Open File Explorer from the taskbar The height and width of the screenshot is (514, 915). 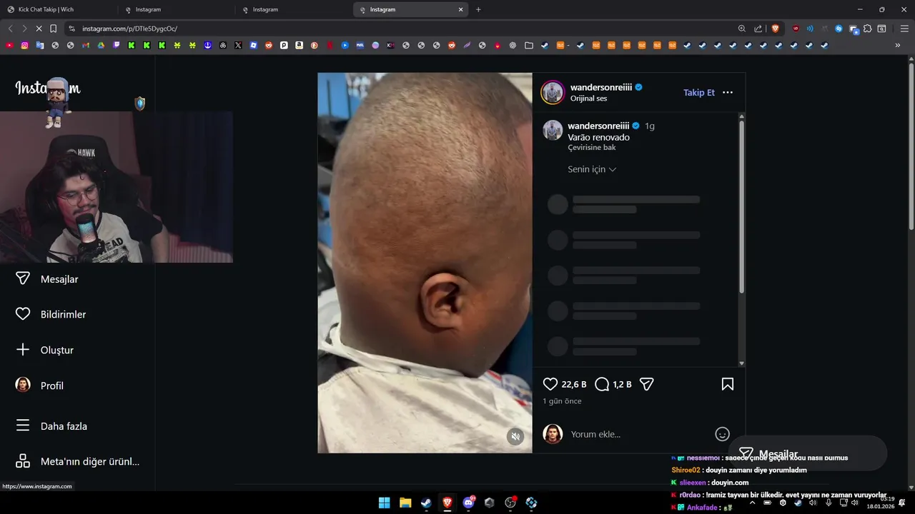[x=405, y=503]
